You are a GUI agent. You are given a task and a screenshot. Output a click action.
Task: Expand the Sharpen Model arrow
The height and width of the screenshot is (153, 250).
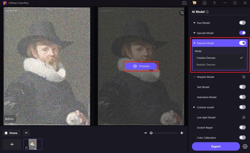(194, 77)
